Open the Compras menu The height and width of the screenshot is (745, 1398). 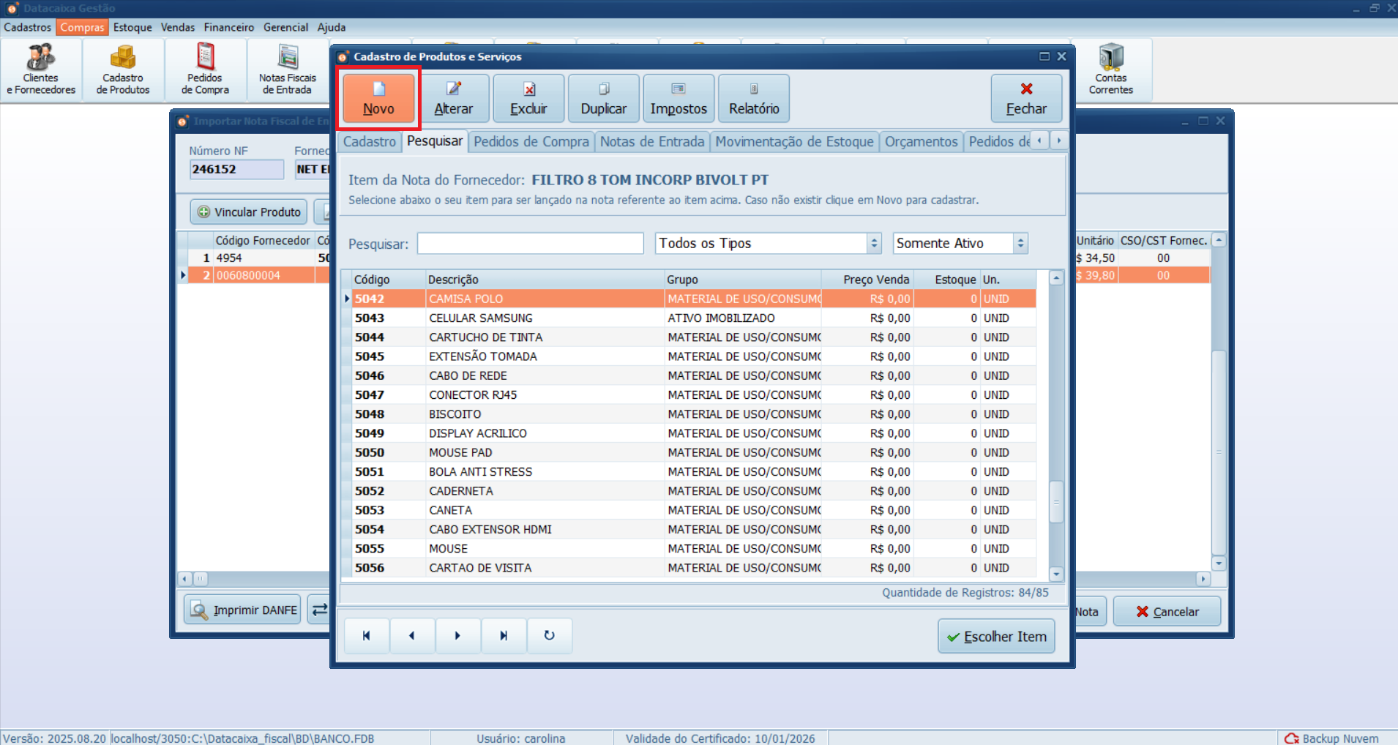pos(82,27)
